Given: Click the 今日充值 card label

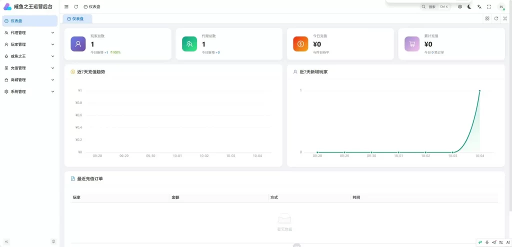Looking at the screenshot, I should 320,36.
